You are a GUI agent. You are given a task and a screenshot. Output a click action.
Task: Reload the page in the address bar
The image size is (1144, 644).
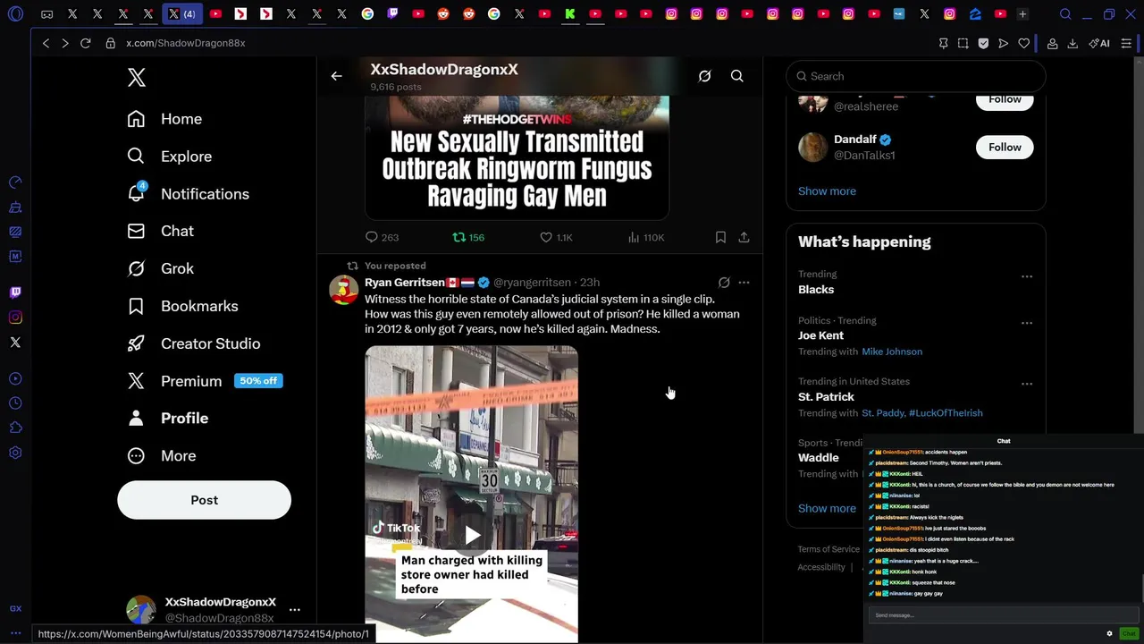(x=86, y=43)
